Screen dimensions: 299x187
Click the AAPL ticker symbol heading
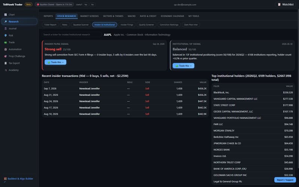[108, 35]
